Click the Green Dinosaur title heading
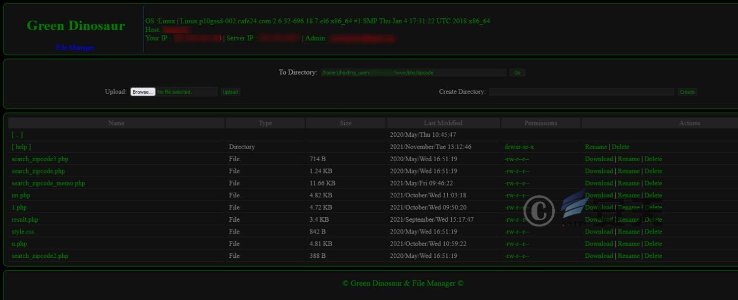The height and width of the screenshot is (300, 738). tap(76, 26)
